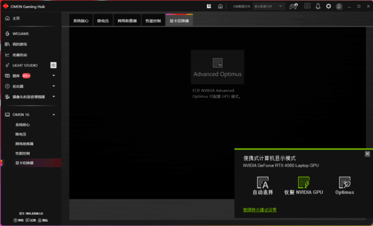Viewport: 373px width, 226px height.
Task: Click the red 99+ badge on 图库
Action: coord(26,76)
